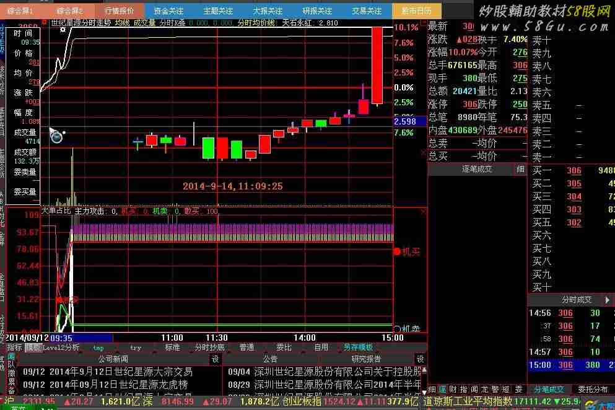This screenshot has height=410, width=615.
Task: Click the 道琼斯工业平均指数 ticker in status bar
Action: tap(468, 401)
